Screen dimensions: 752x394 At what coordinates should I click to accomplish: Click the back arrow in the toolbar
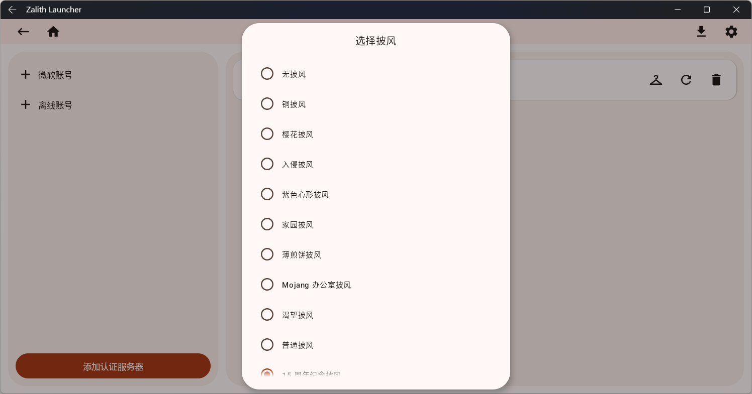pyautogui.click(x=23, y=31)
